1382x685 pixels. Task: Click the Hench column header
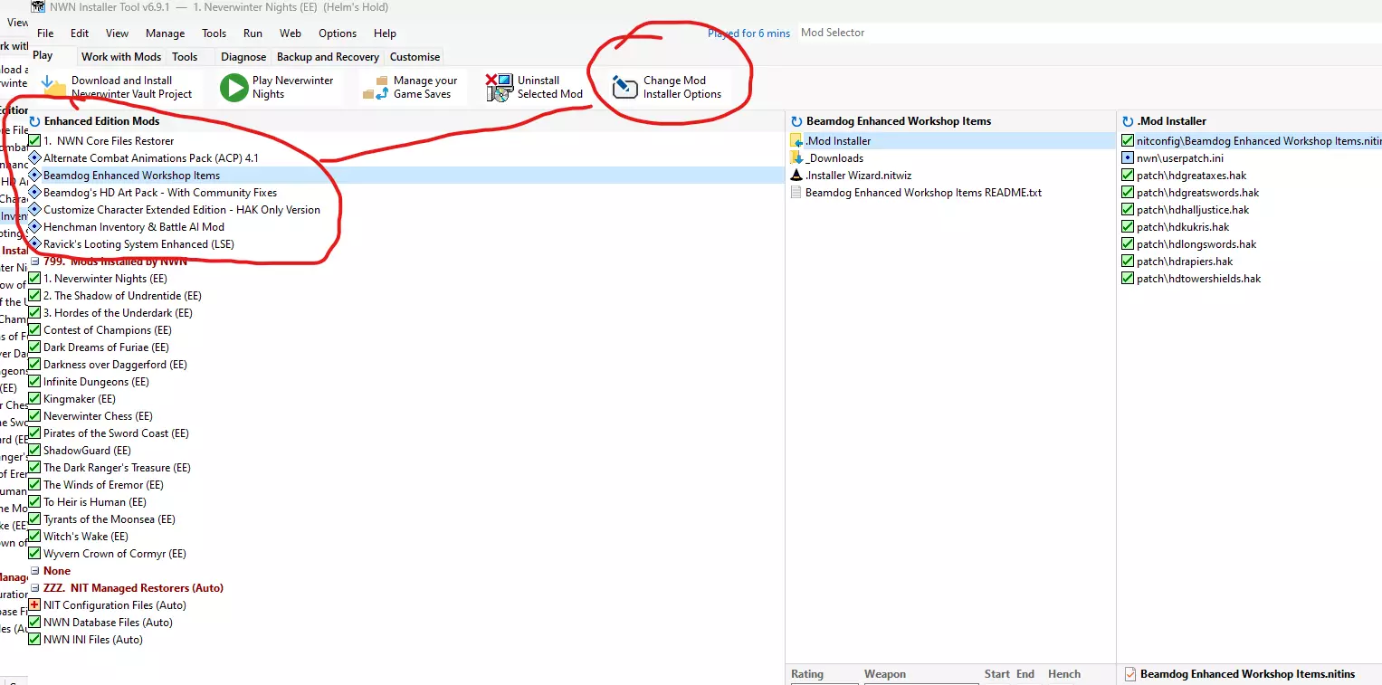(1064, 674)
